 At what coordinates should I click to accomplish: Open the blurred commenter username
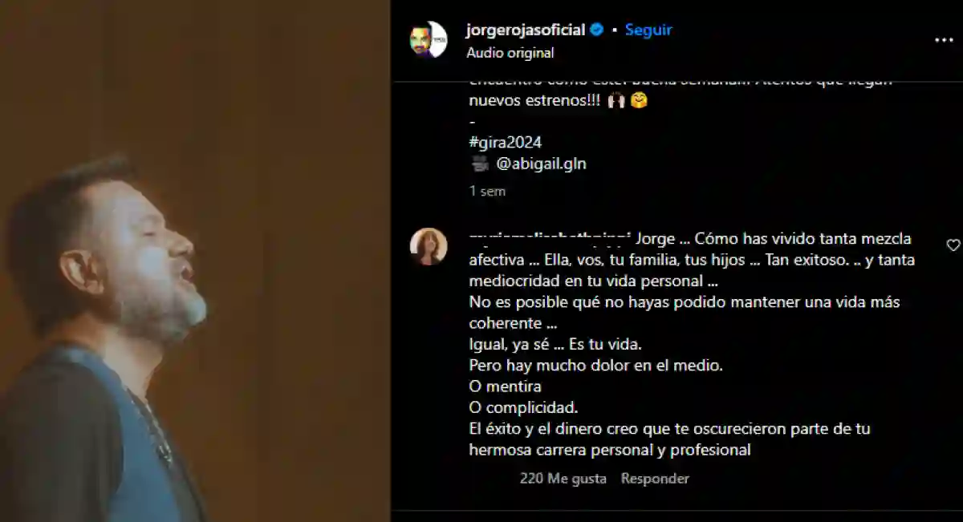(x=551, y=238)
